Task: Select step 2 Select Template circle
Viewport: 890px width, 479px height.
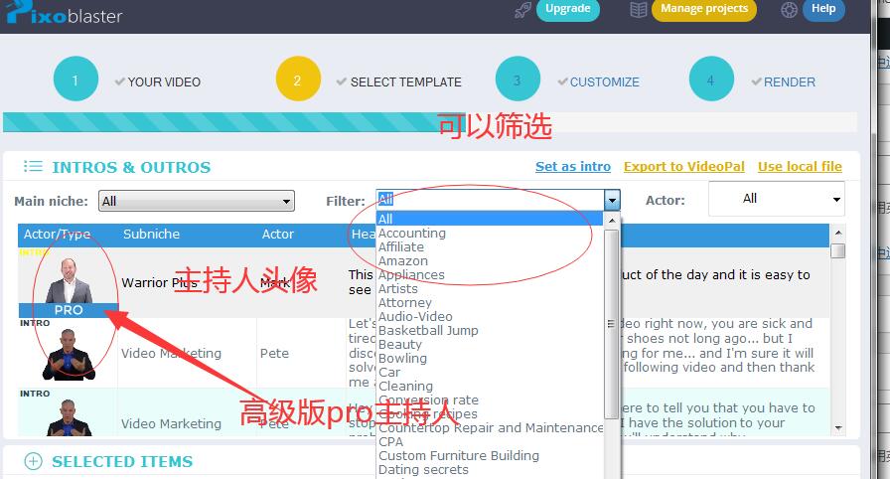Action: [x=297, y=81]
